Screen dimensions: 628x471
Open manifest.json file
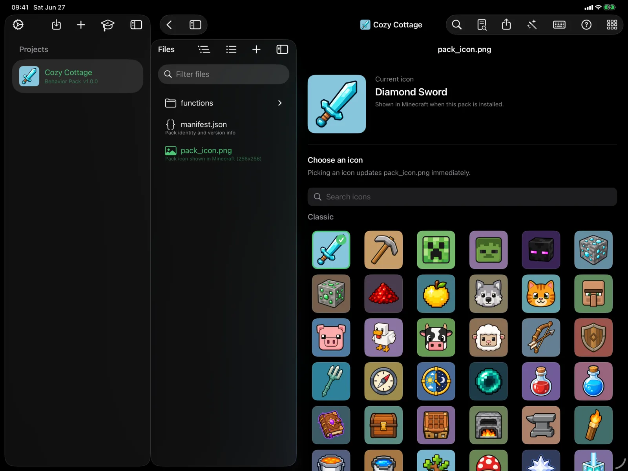(x=224, y=128)
